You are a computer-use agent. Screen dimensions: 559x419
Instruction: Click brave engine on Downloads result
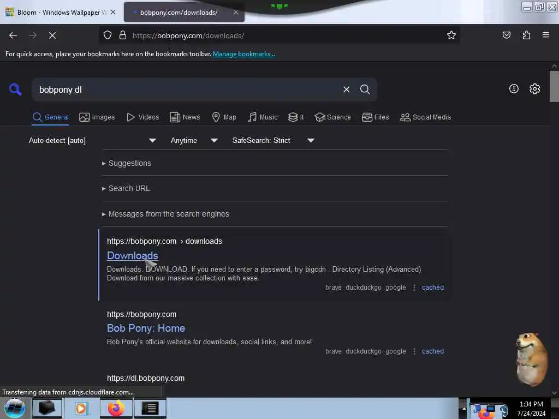pyautogui.click(x=334, y=288)
